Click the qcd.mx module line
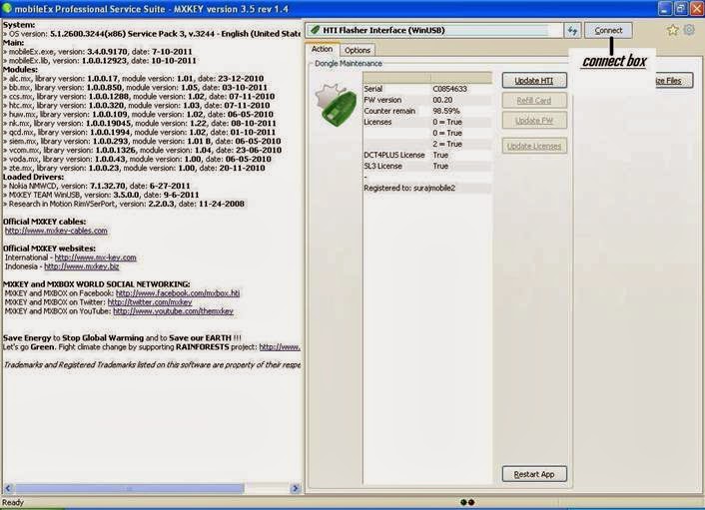This screenshot has height=510, width=705. point(139,132)
